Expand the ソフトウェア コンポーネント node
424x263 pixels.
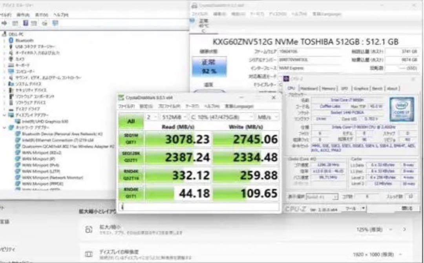[x=4, y=96]
